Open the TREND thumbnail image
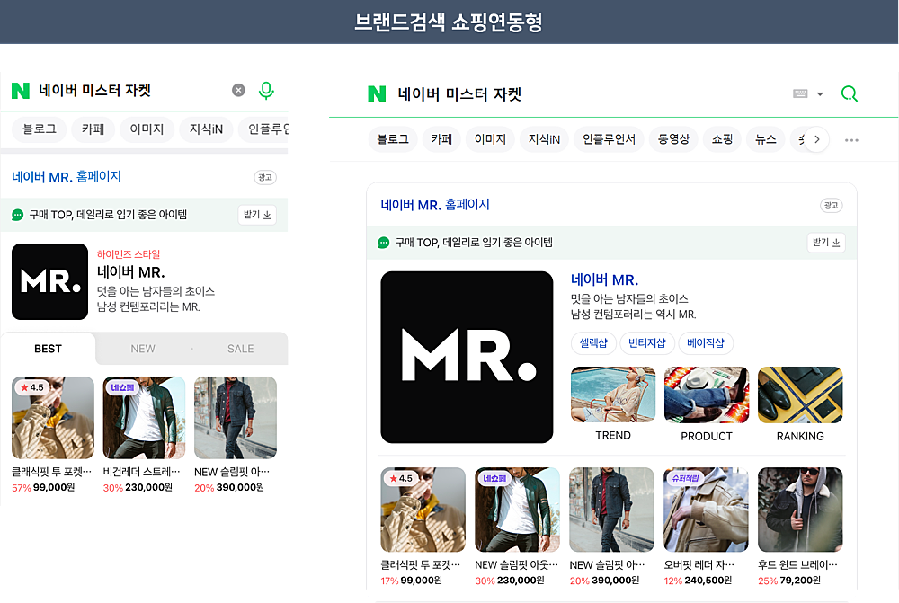The width and height of the screenshot is (899, 603). click(x=613, y=395)
